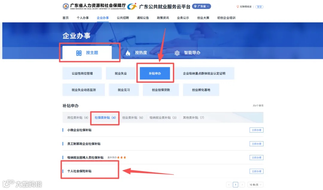This screenshot has height=190, width=323.
Task: Open 通知公告 in the navigation bar
Action: pos(143,18)
